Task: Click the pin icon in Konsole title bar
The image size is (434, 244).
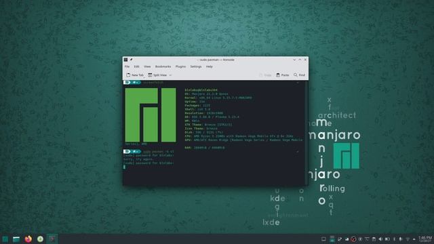Action: point(131,60)
